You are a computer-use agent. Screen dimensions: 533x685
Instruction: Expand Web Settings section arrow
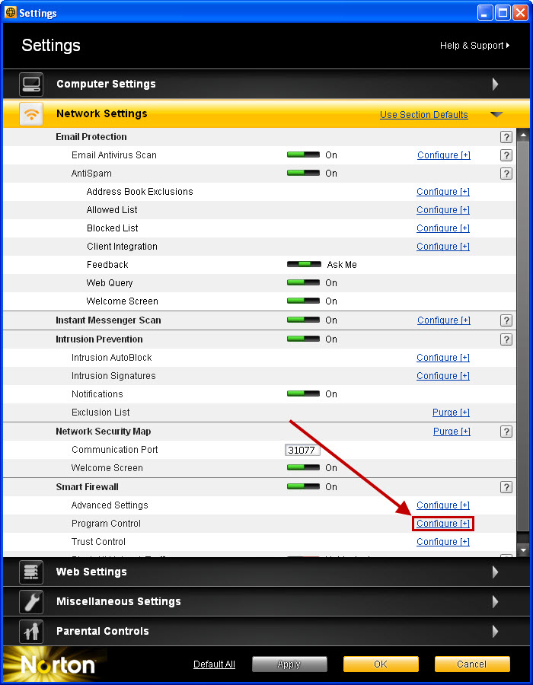click(x=496, y=572)
